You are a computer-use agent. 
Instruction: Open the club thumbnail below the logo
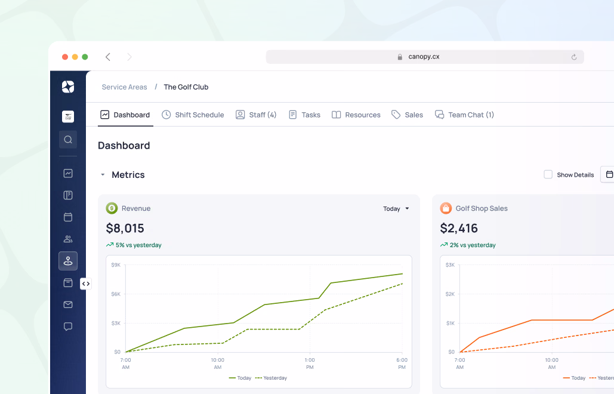(x=68, y=116)
